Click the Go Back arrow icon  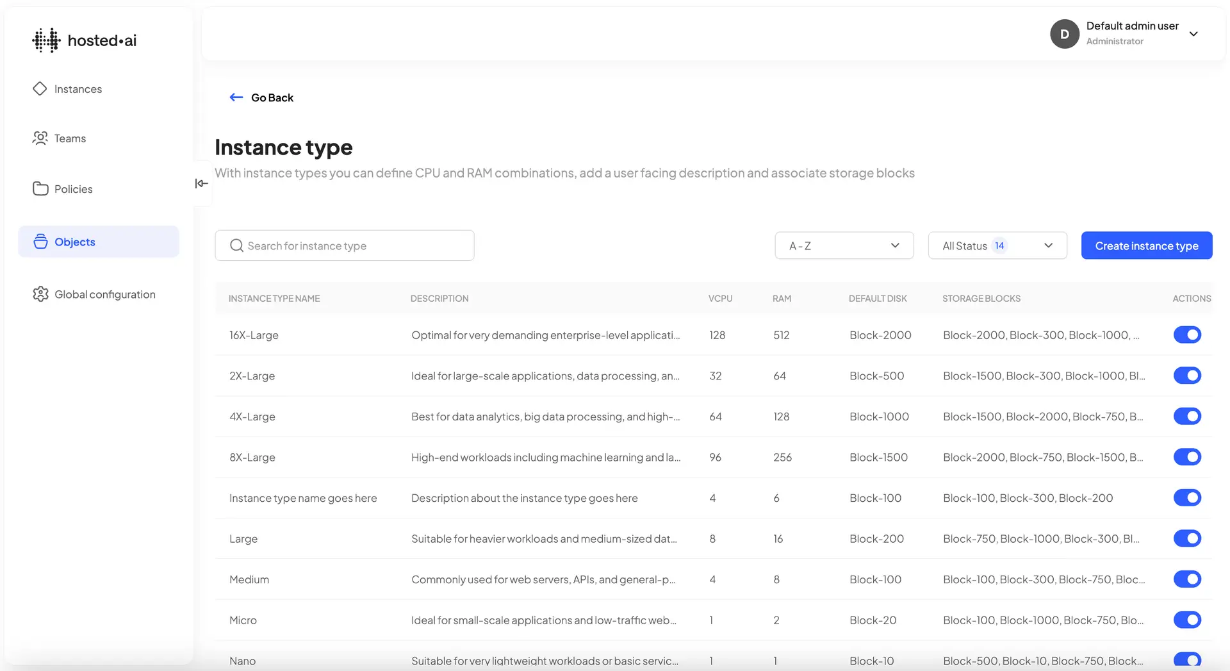tap(236, 97)
